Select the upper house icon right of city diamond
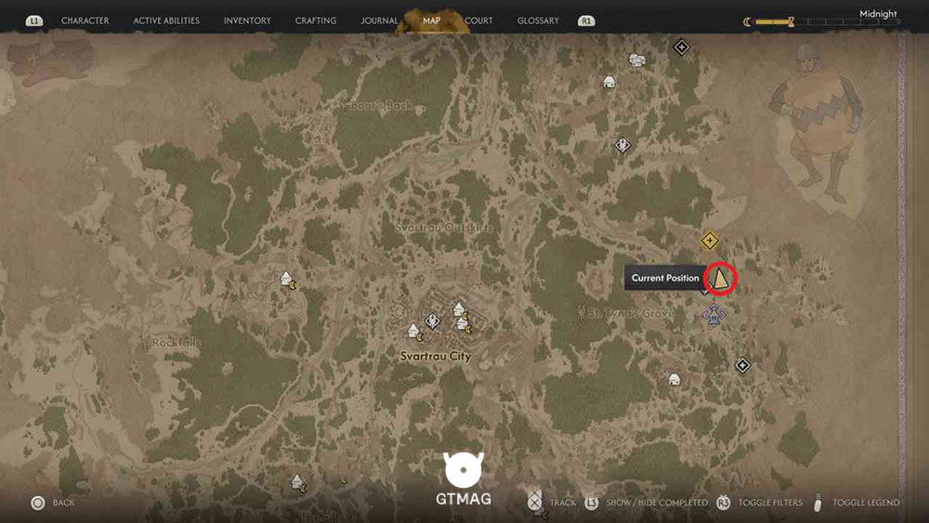 click(461, 309)
